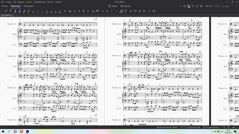239x134 pixels.
Task: Open the Микшер mixer
Action: click(x=125, y=6)
